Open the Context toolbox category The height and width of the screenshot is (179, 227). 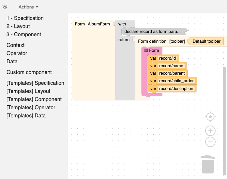coord(15,45)
